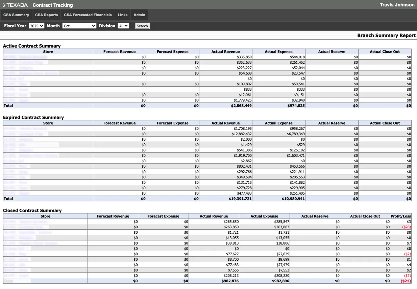The image size is (417, 289).
Task: Open the CSA Summary tab
Action: point(16,15)
